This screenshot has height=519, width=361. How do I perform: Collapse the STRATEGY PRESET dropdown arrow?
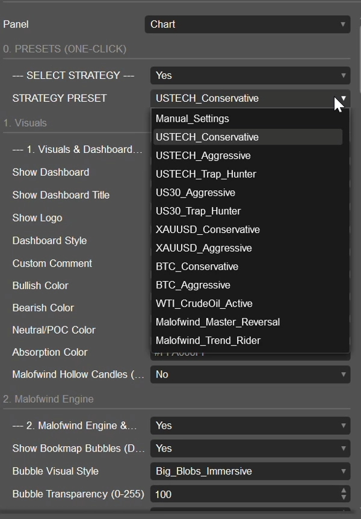point(343,98)
